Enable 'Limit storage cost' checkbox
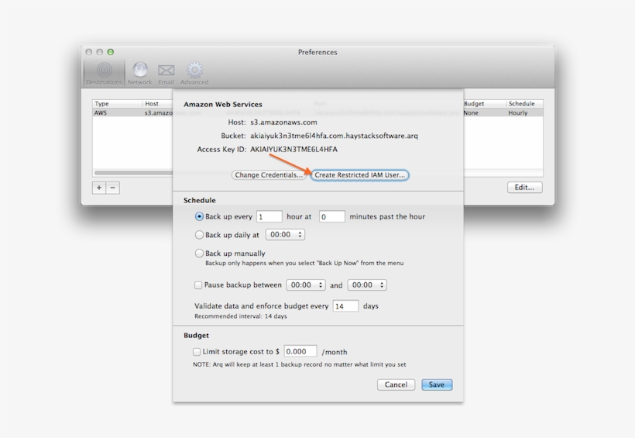Viewport: 635px width, 438px height. (197, 352)
